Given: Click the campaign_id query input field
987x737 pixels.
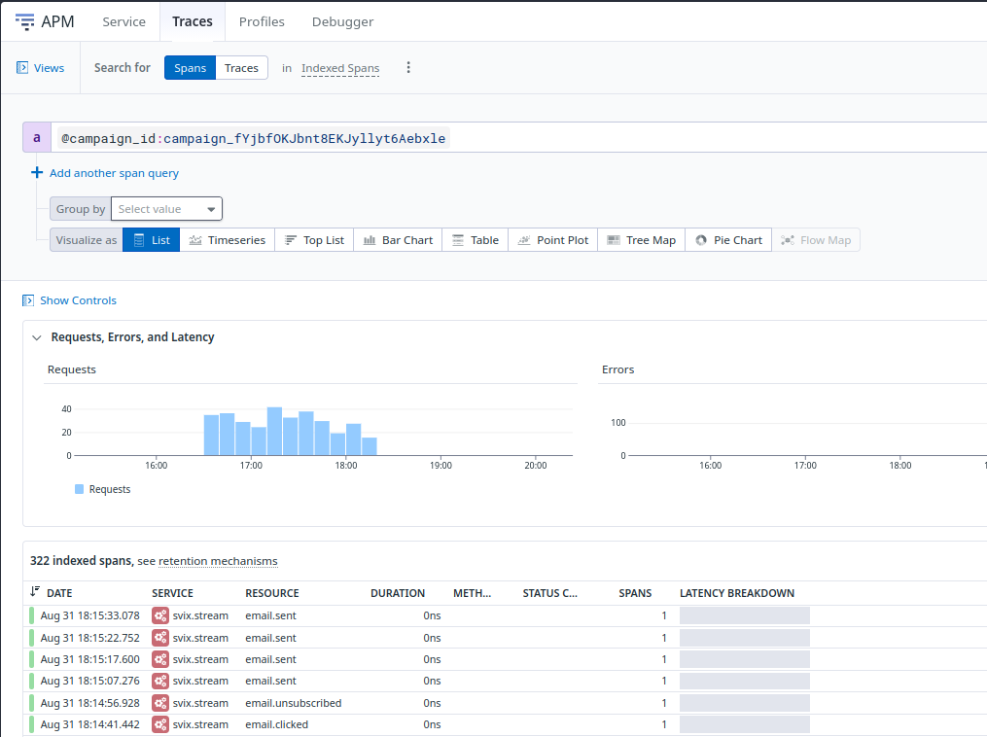Looking at the screenshot, I should [x=521, y=137].
